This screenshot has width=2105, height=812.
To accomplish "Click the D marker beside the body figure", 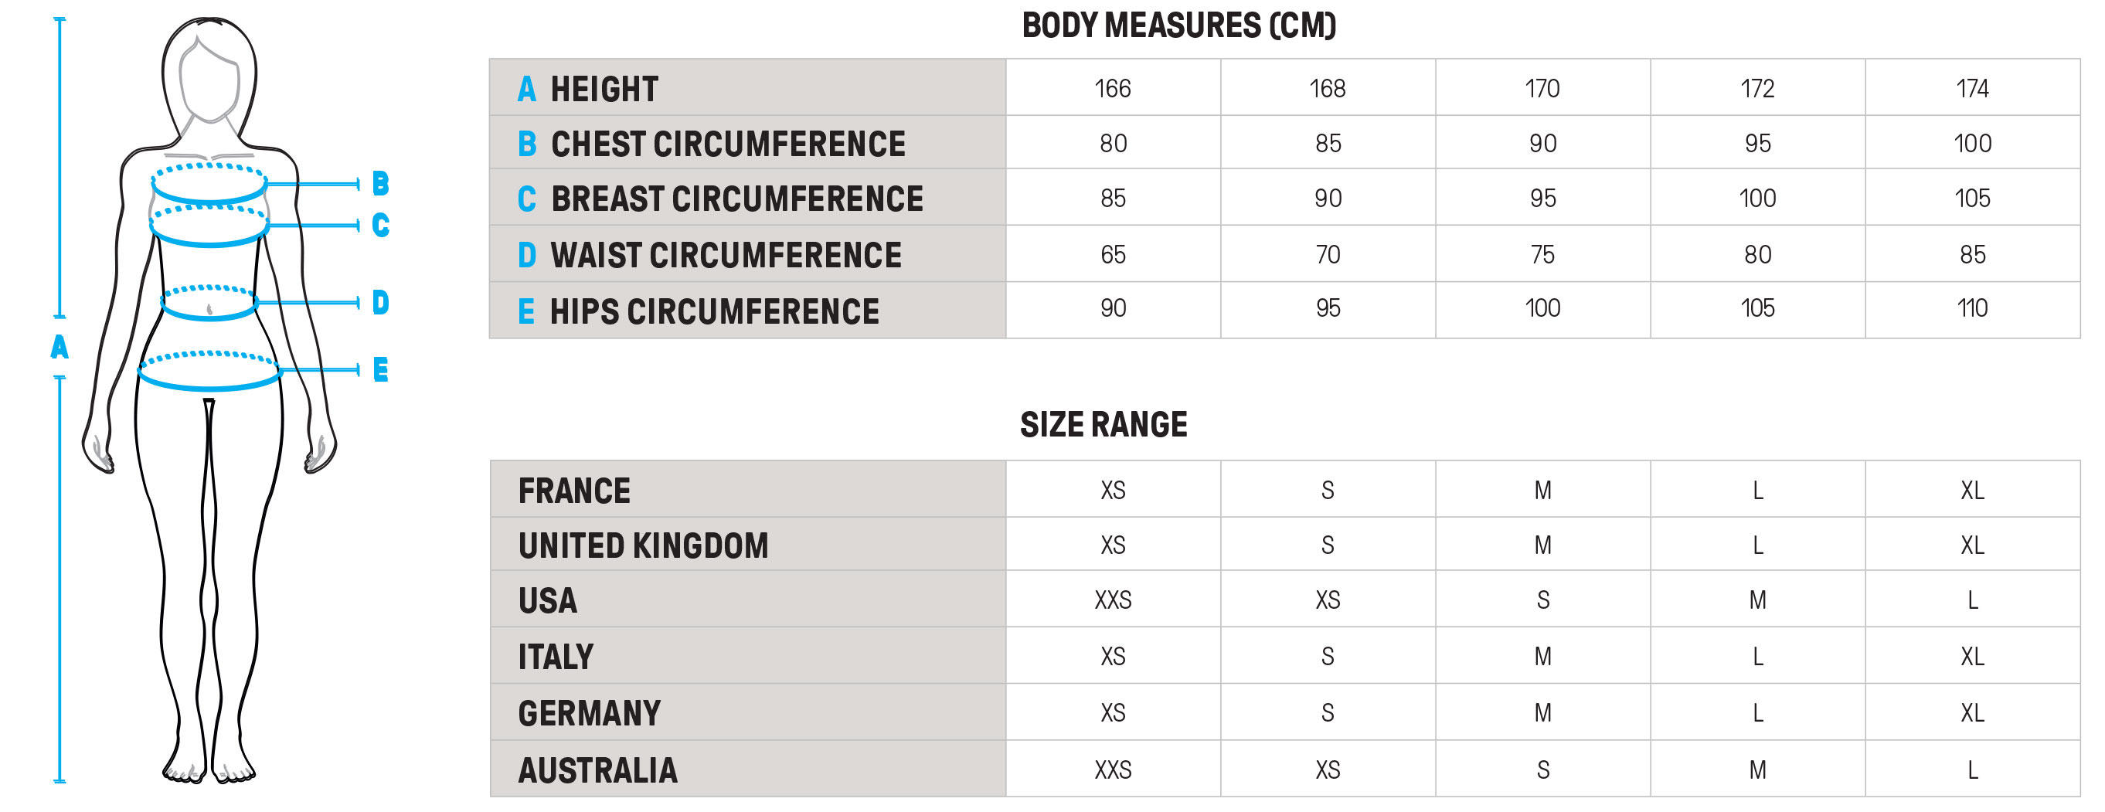I will [x=380, y=302].
